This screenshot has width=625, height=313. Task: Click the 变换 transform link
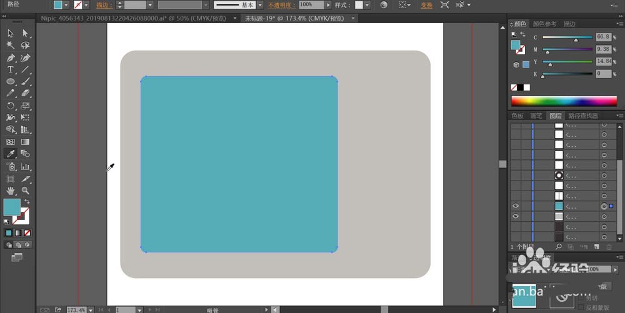pos(426,5)
